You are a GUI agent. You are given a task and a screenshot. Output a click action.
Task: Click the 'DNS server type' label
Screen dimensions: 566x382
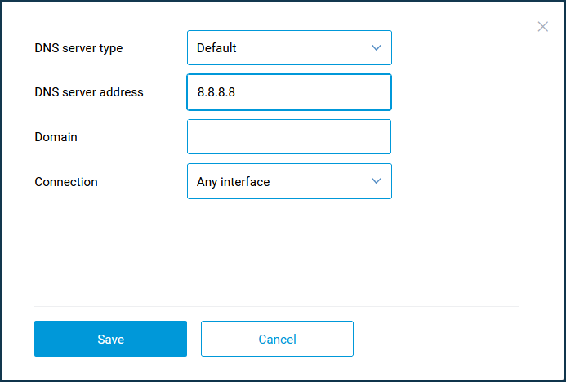(78, 48)
